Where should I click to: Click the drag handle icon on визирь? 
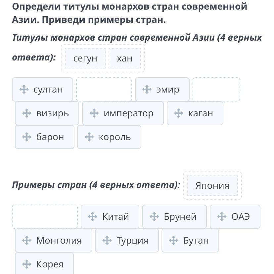click(x=27, y=113)
